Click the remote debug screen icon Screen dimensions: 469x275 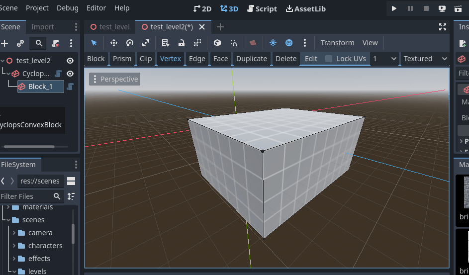[x=442, y=8]
